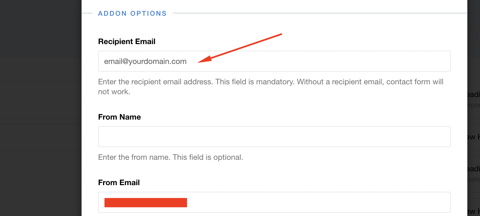The width and height of the screenshot is (480, 216).
Task: Click the red redacted block in From Email
Action: (x=145, y=202)
